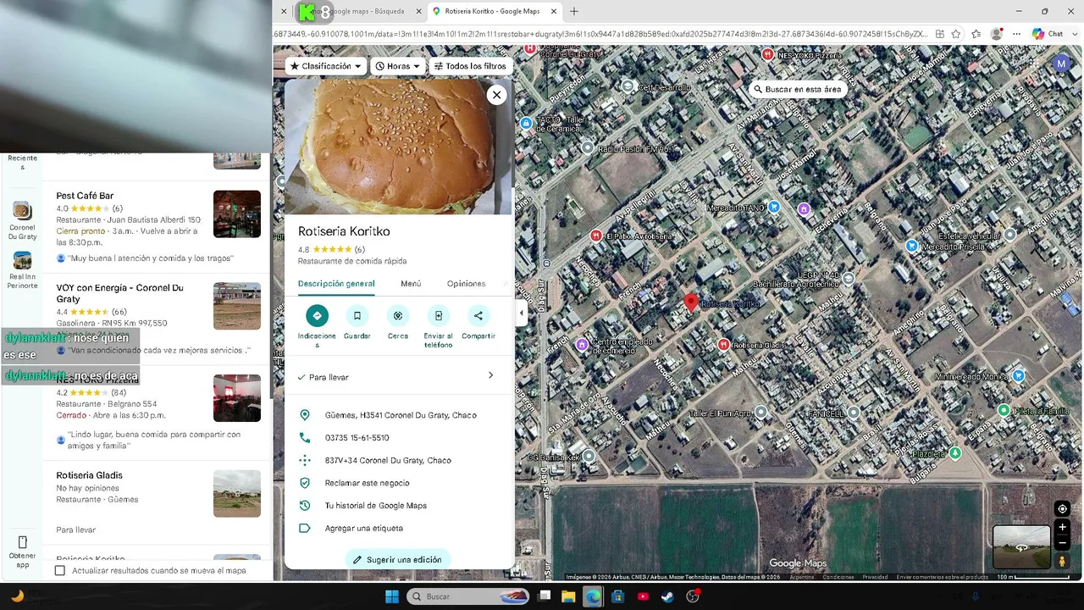Collapse the side panel with the arrow handle

(521, 313)
